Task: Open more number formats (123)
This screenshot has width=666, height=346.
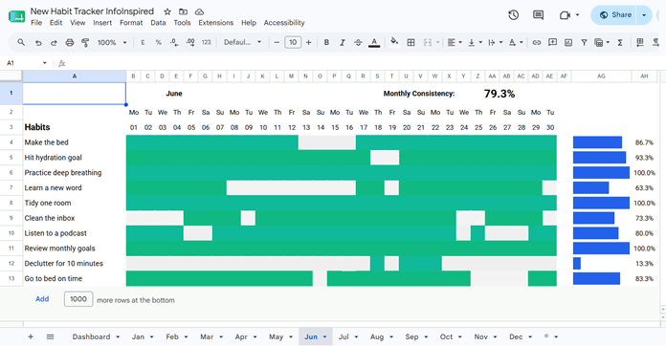Action: tap(206, 42)
